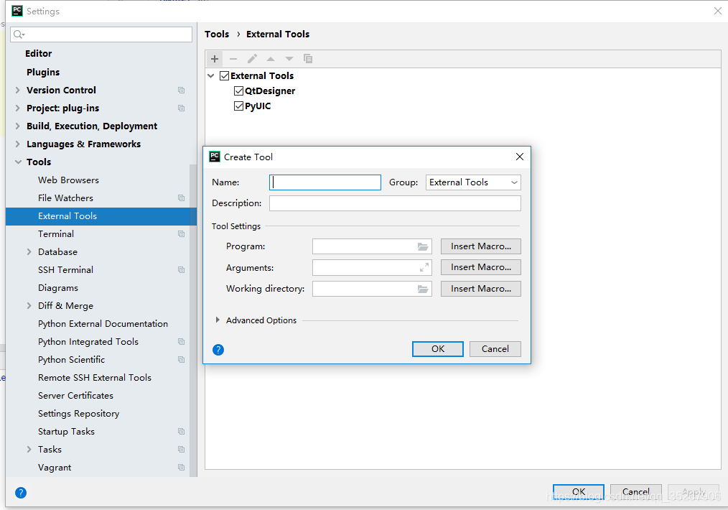Expand Languages & Frameworks node

[18, 144]
